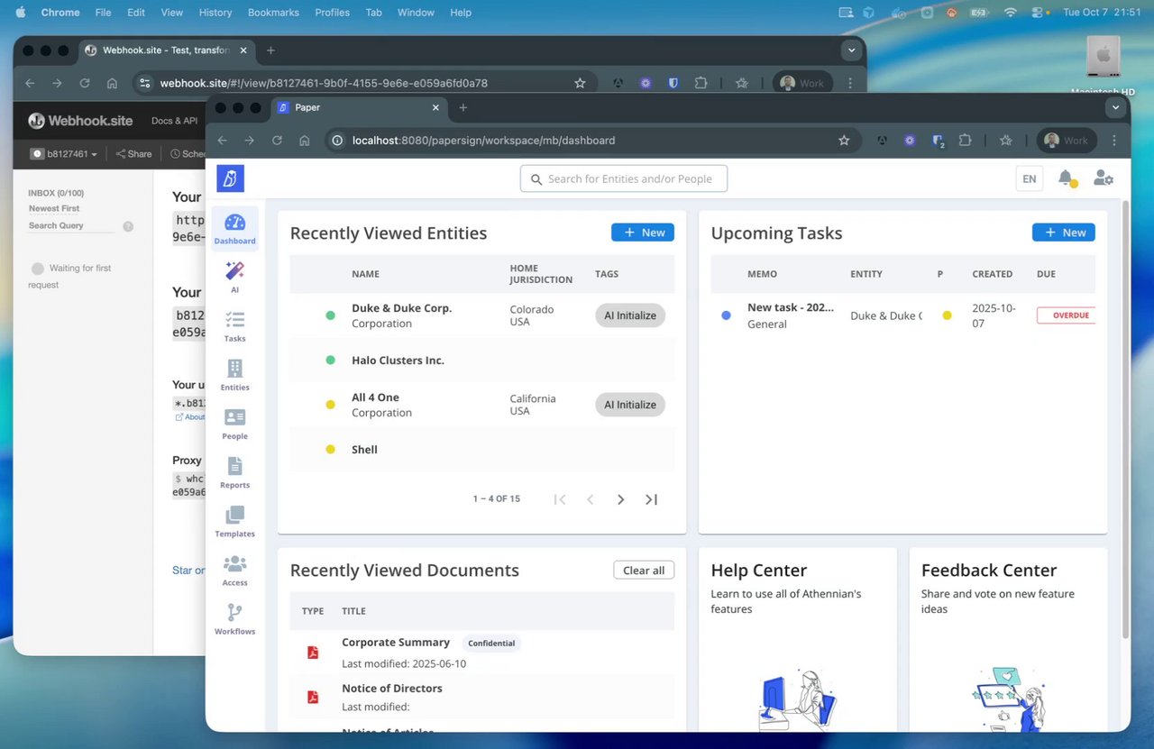This screenshot has width=1154, height=749.
Task: Open the Help Center card
Action: click(x=798, y=640)
